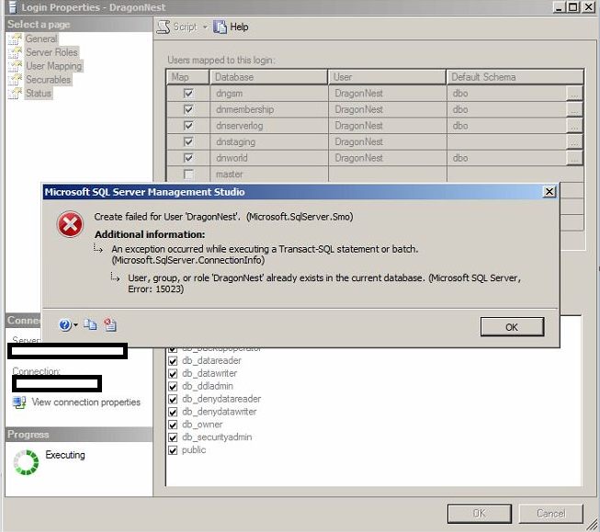Viewport: 600px width, 532px height.
Task: Click OK in the error dialog
Action: click(512, 327)
